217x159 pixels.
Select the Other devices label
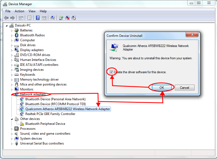tap(30, 119)
